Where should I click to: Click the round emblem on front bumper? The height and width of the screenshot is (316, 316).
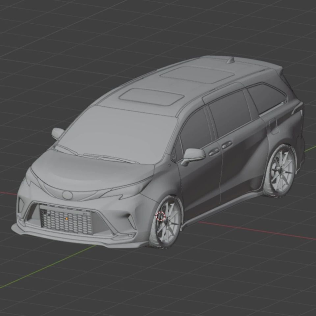coord(67,195)
